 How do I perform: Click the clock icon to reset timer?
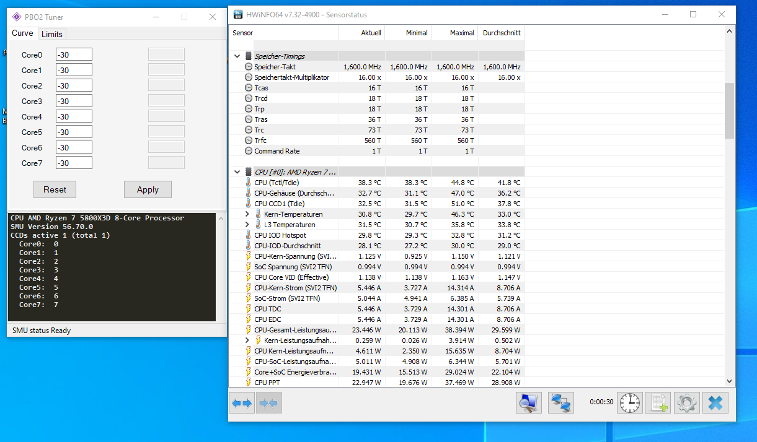630,403
